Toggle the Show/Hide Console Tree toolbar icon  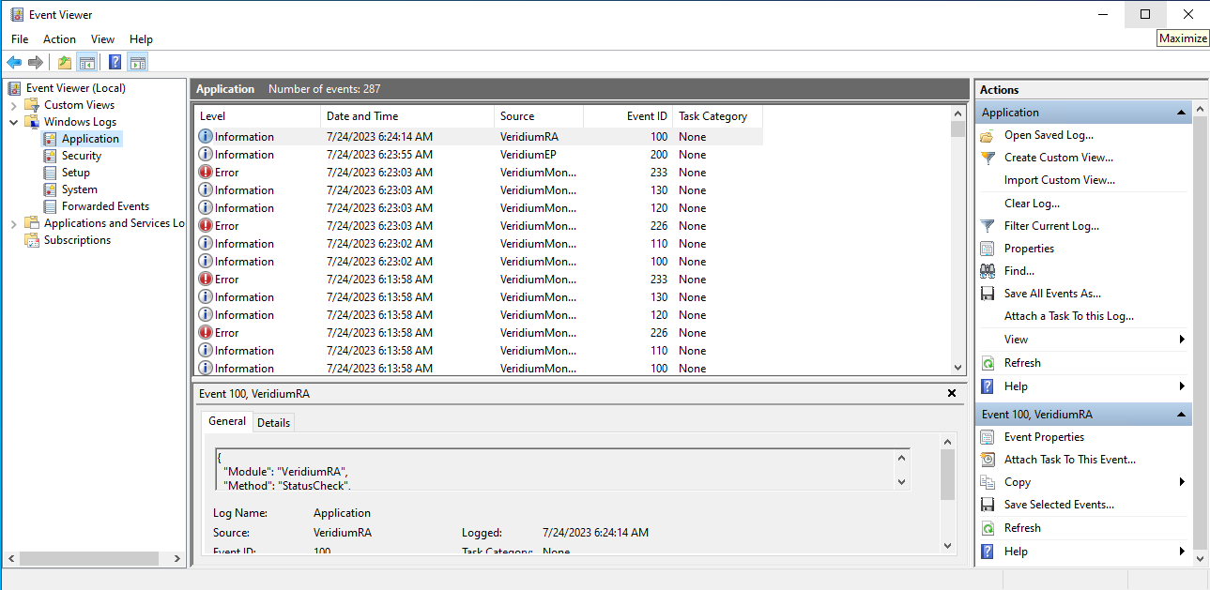tap(87, 63)
